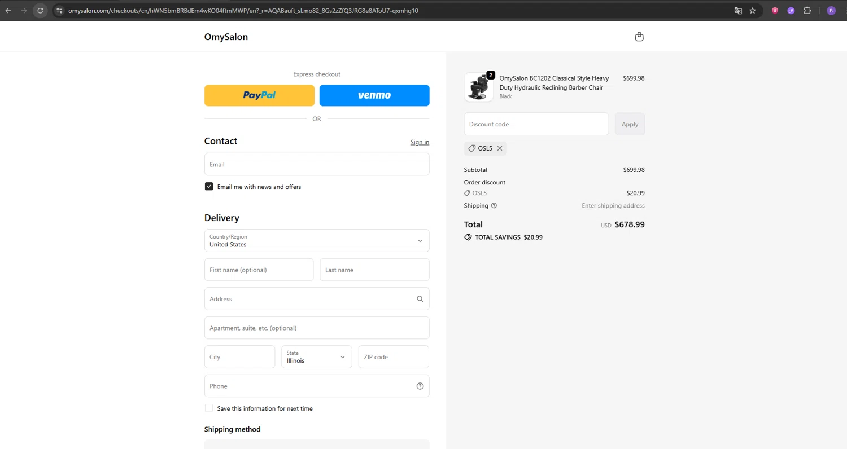This screenshot has width=847, height=449.
Task: Click the TOTAL SAVINGS $20.99 text
Action: [x=509, y=237]
